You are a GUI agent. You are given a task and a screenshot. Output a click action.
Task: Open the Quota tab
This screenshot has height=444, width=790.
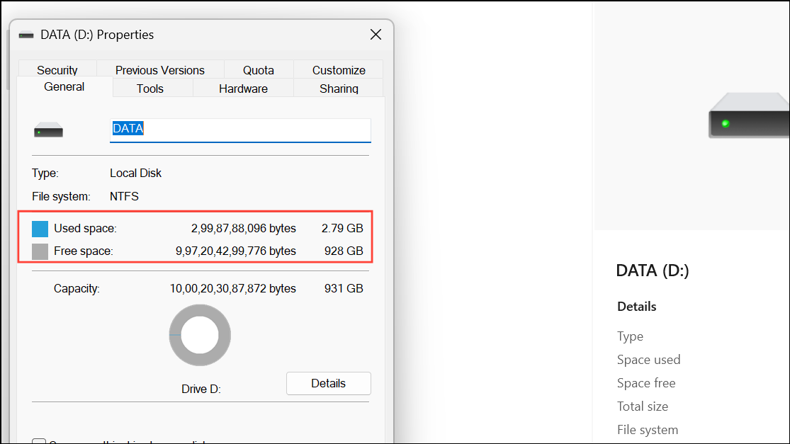258,69
